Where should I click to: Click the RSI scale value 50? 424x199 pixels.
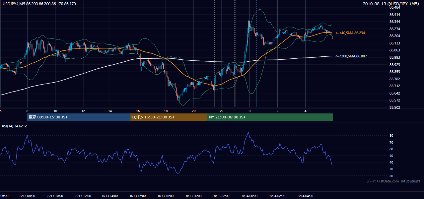pyautogui.click(x=391, y=156)
